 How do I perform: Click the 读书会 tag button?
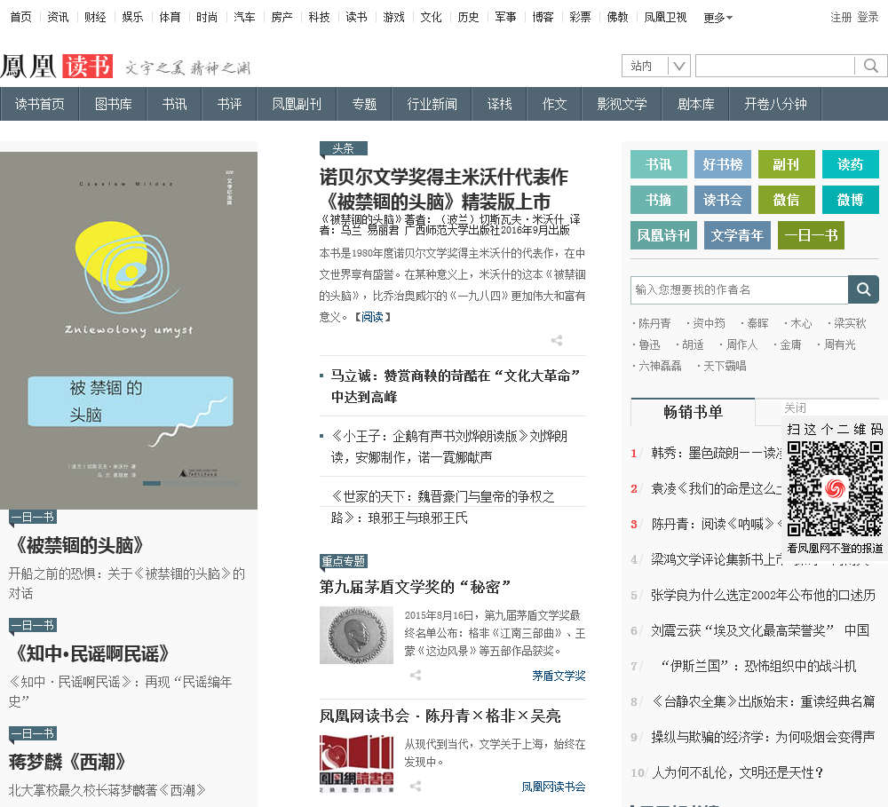pos(723,200)
